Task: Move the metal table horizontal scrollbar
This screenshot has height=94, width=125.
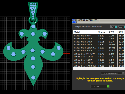Action: tap(97, 69)
